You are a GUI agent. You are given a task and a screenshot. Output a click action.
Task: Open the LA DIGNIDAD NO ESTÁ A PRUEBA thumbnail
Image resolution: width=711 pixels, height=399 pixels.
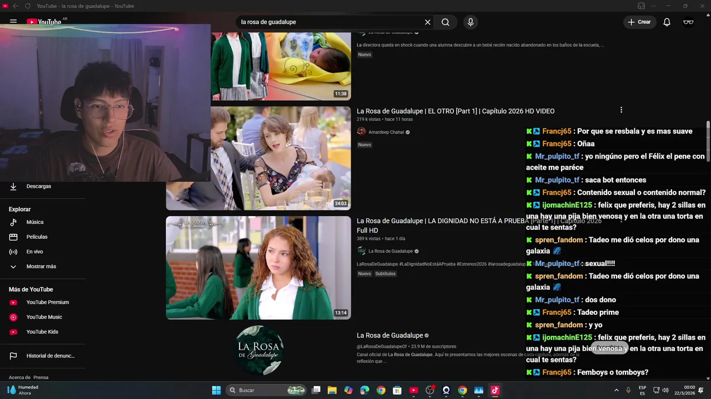coord(258,268)
